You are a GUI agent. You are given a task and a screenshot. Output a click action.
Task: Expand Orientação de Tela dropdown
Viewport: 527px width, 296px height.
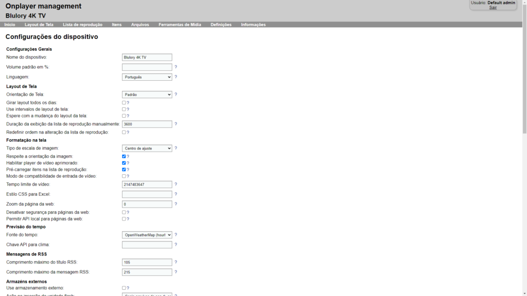click(x=147, y=95)
